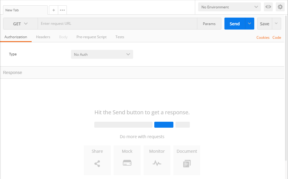Viewport: 288px width, 179px height.
Task: Open the Cookies link
Action: [x=263, y=38]
